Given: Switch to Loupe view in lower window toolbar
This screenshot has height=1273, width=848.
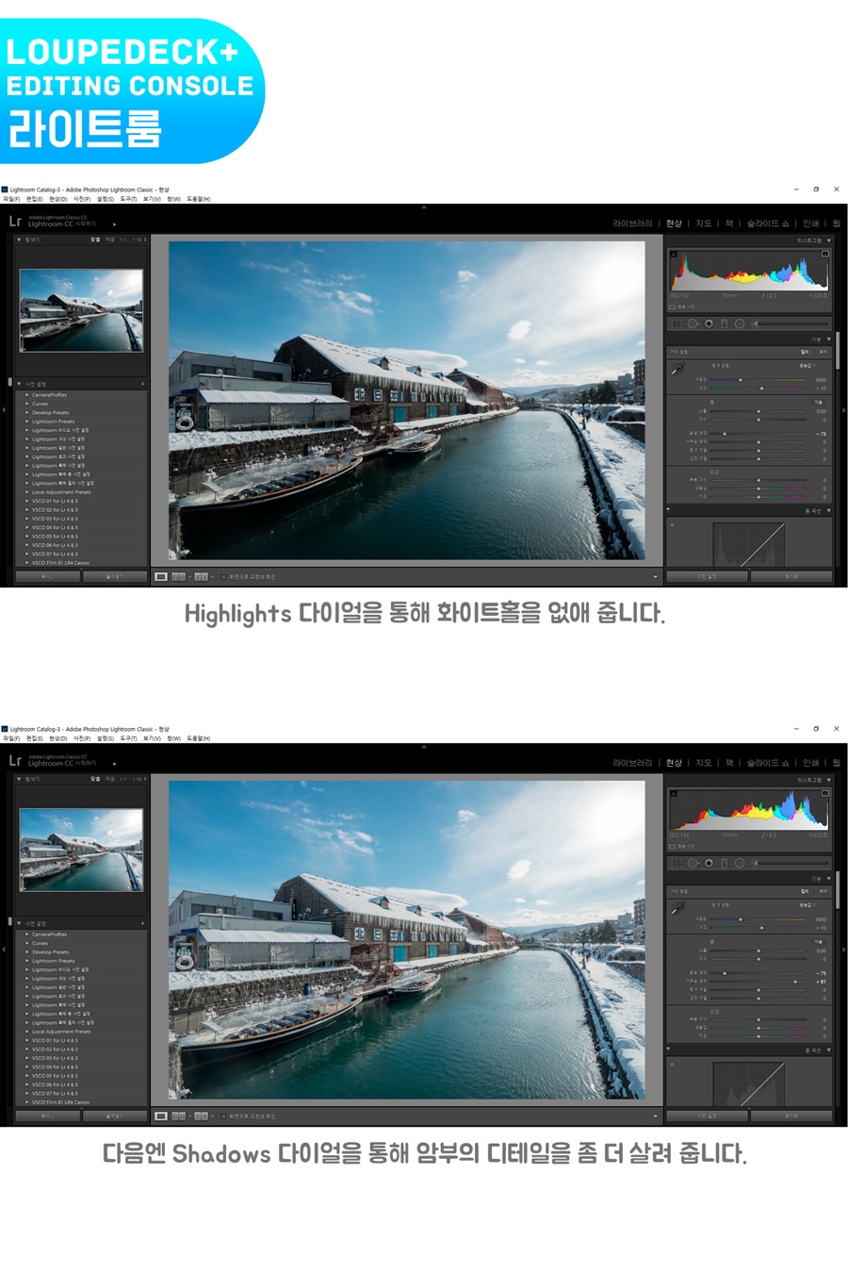Looking at the screenshot, I should [161, 1116].
